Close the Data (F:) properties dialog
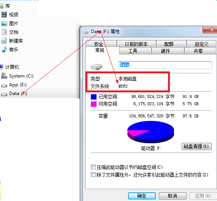Viewport: 217px width, 201px height. pyautogui.click(x=211, y=30)
